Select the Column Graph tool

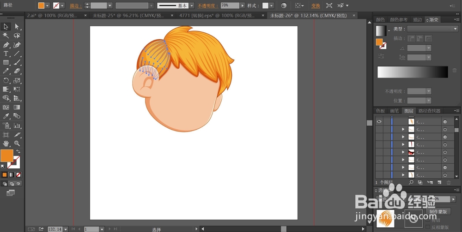click(17, 125)
